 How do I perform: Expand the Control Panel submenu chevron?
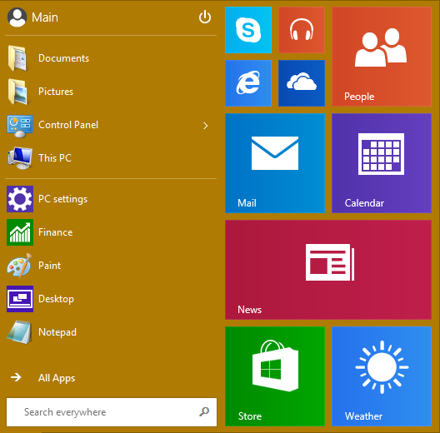pyautogui.click(x=205, y=126)
